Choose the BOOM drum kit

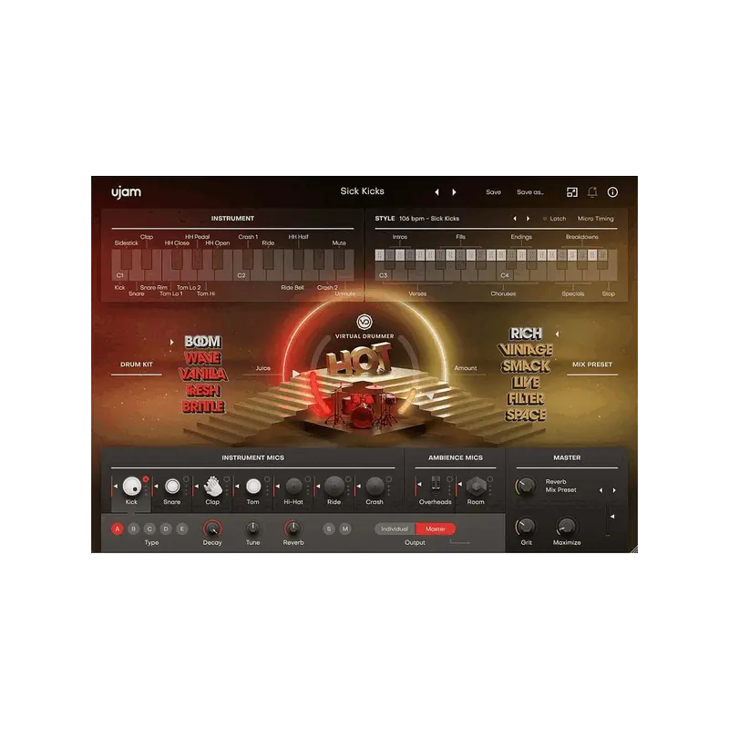coord(202,342)
